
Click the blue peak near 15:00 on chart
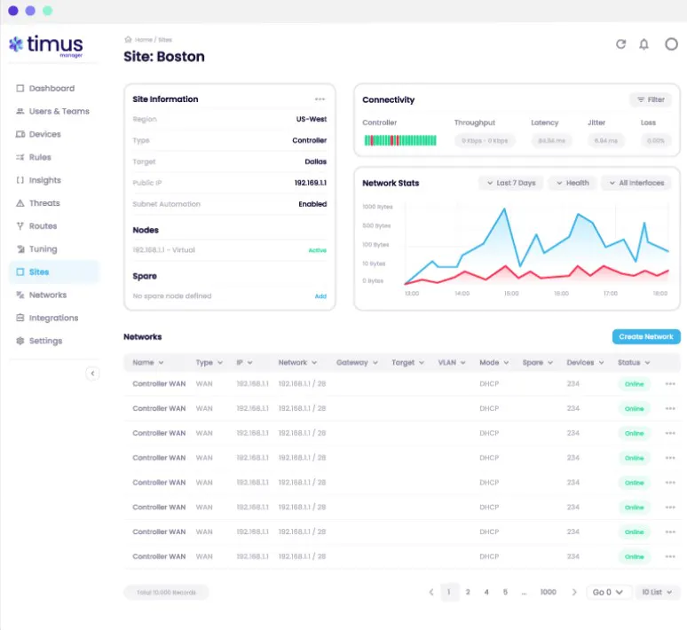pyautogui.click(x=504, y=209)
